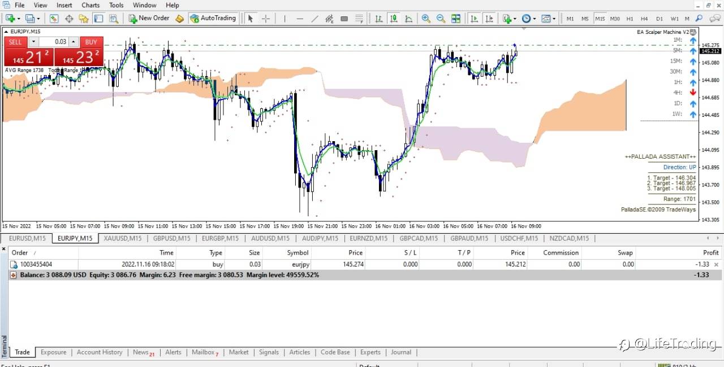Open the indicators list icon

(x=507, y=19)
